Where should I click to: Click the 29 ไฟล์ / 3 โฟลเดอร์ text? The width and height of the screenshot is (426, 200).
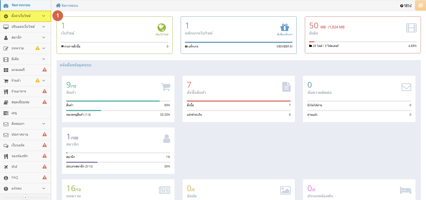tap(326, 46)
